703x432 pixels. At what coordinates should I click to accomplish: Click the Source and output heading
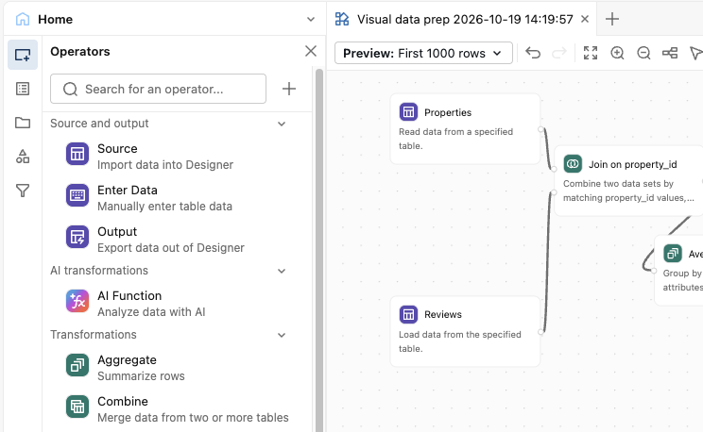99,124
